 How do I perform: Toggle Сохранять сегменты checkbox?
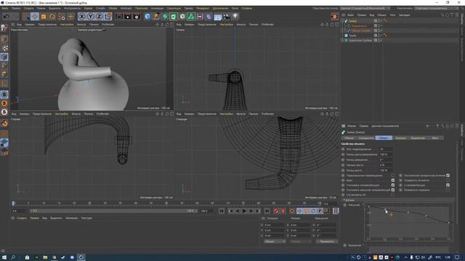[448, 181]
